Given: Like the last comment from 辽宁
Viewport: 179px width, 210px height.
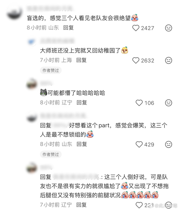Looking at the screenshot, I should 139,205.
